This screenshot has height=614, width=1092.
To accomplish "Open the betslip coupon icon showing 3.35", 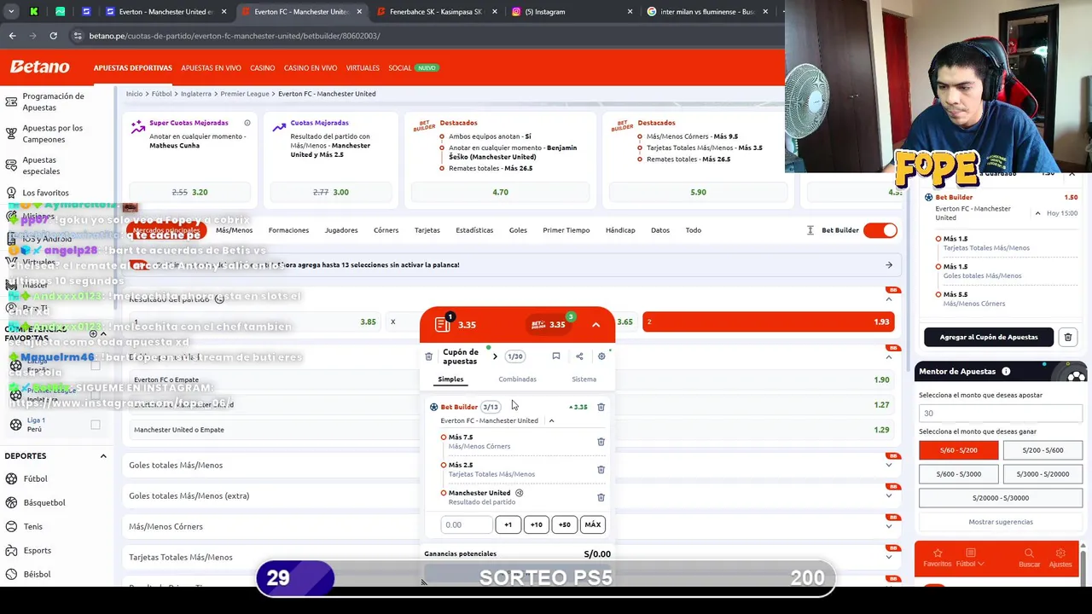I will point(442,324).
